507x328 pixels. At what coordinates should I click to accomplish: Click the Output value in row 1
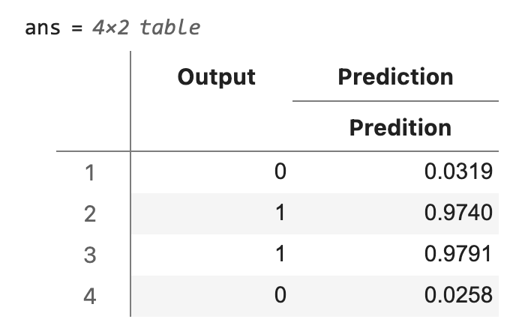[280, 173]
